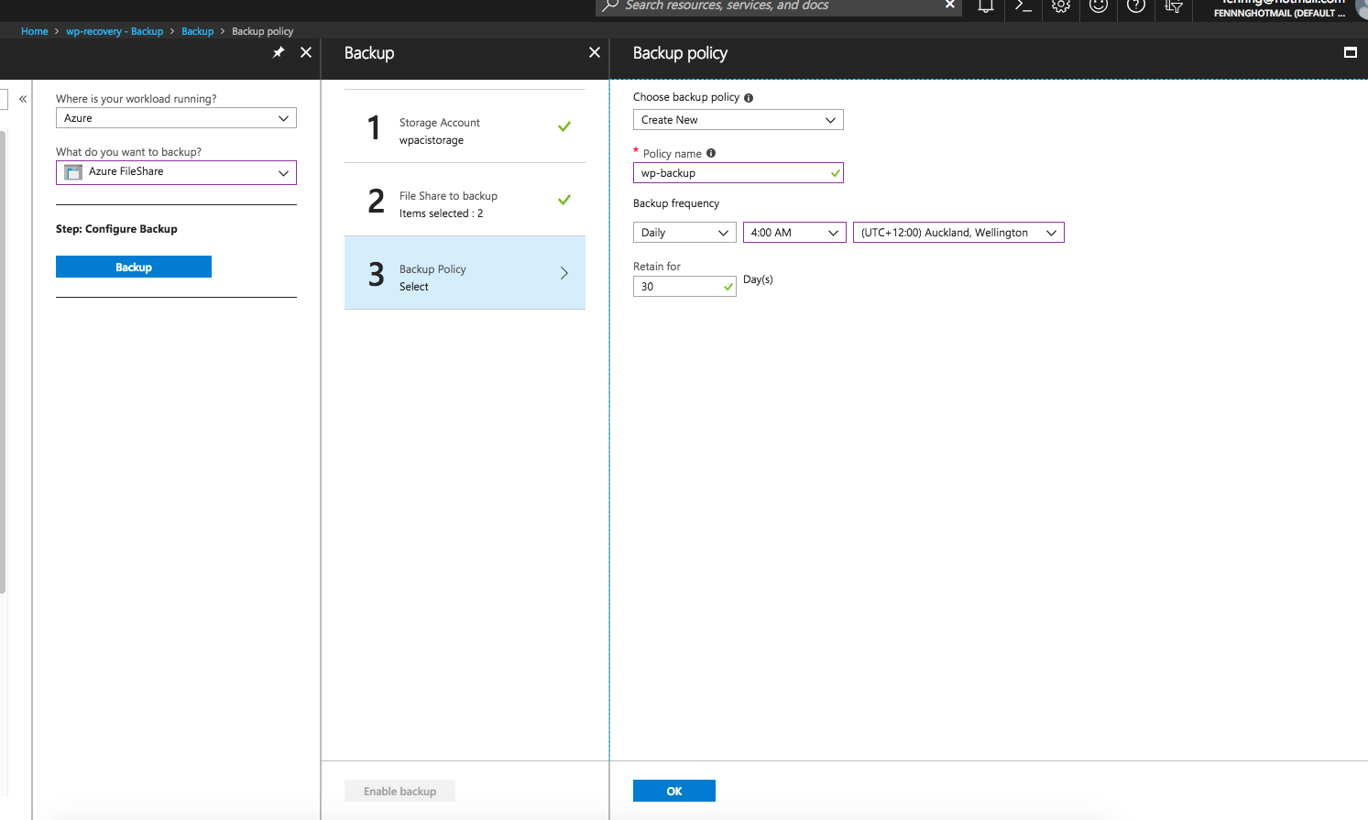Clear the search box with X
Image resolution: width=1368 pixels, height=820 pixels.
[950, 5]
